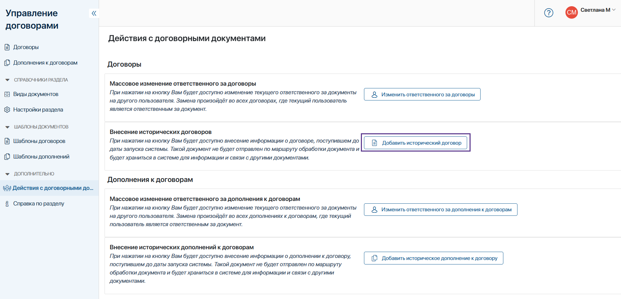The image size is (621, 299).
Task: Collapse the ДОПОЛНИТЕЛЬНО section
Action: (8, 174)
